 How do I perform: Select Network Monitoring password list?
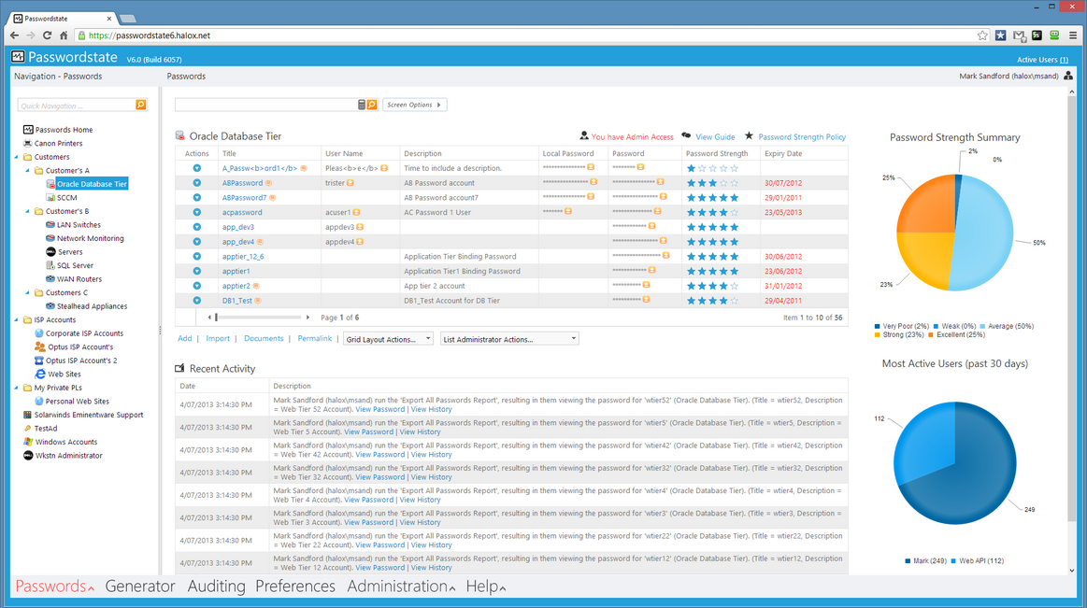pos(90,238)
